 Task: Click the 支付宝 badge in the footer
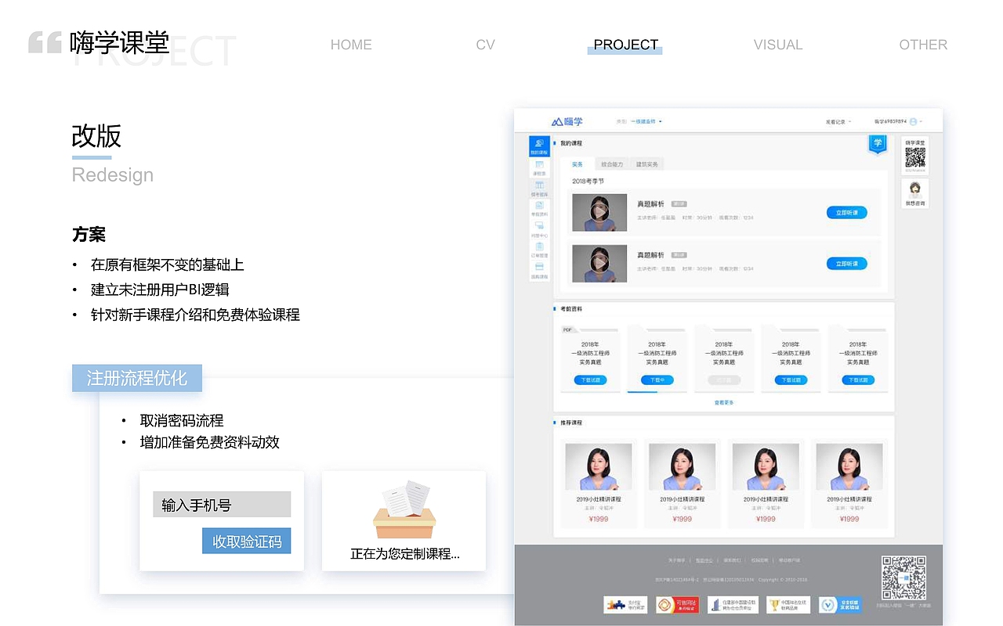click(625, 605)
